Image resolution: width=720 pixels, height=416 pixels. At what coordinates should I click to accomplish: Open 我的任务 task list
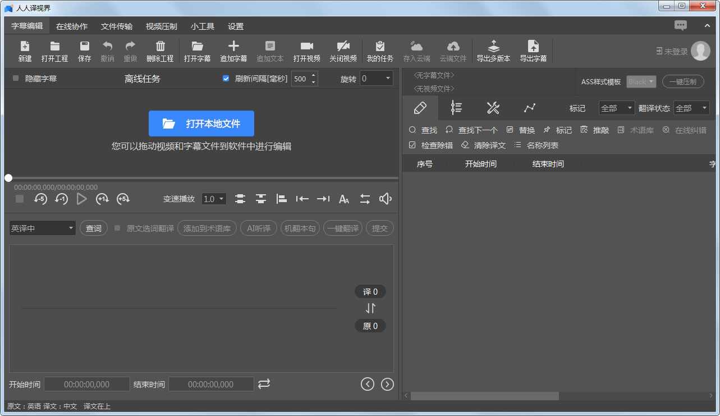tap(380, 51)
